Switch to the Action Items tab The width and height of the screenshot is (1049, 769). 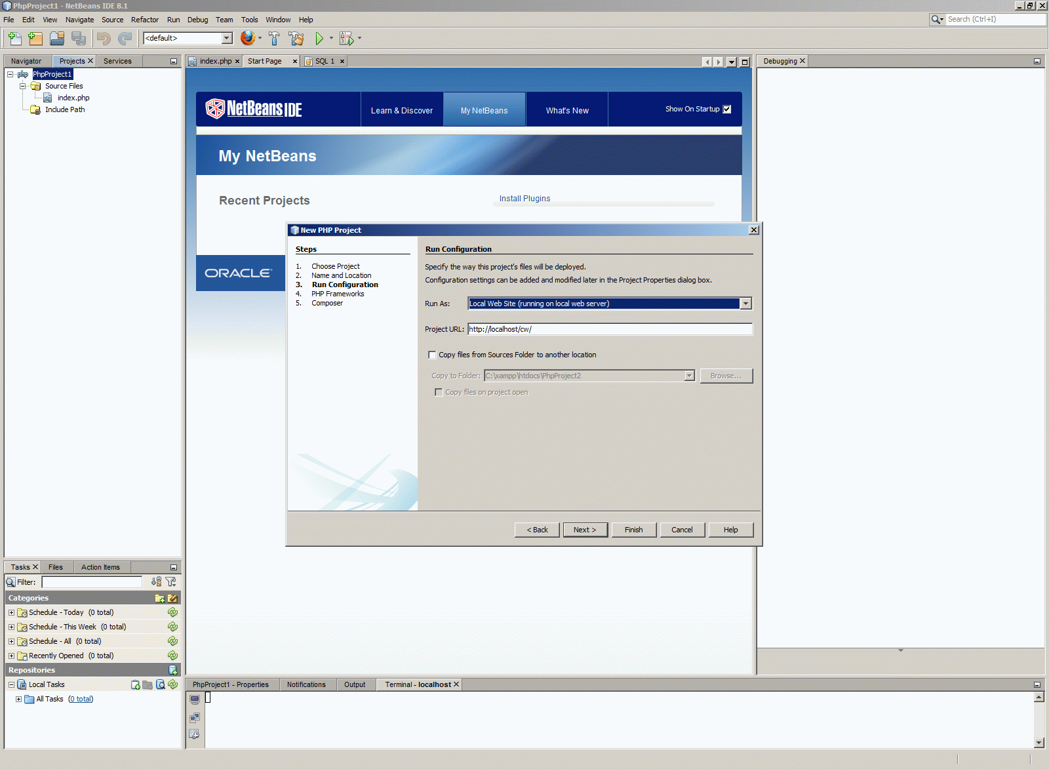[x=100, y=567]
